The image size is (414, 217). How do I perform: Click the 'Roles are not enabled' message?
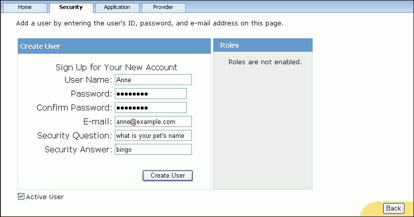click(265, 62)
